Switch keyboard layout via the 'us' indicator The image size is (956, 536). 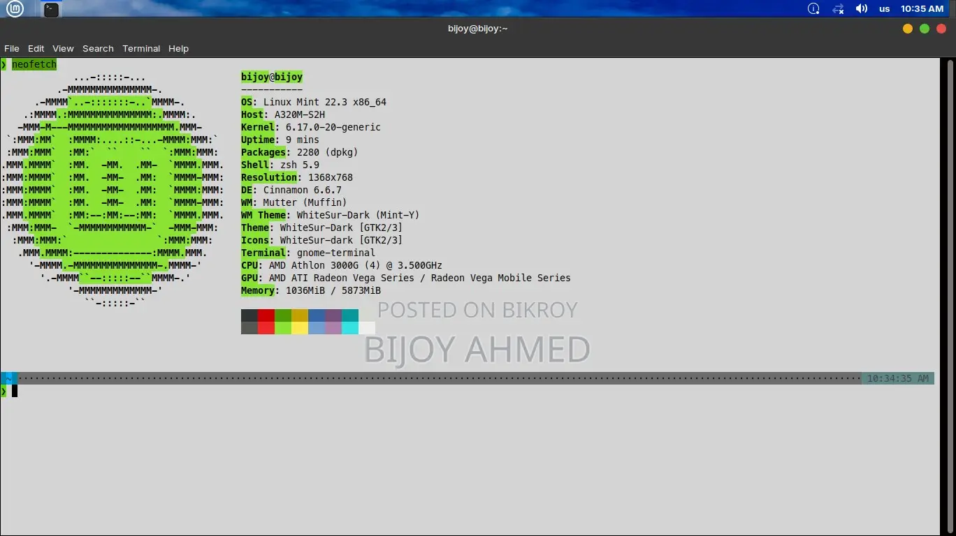[x=885, y=9]
